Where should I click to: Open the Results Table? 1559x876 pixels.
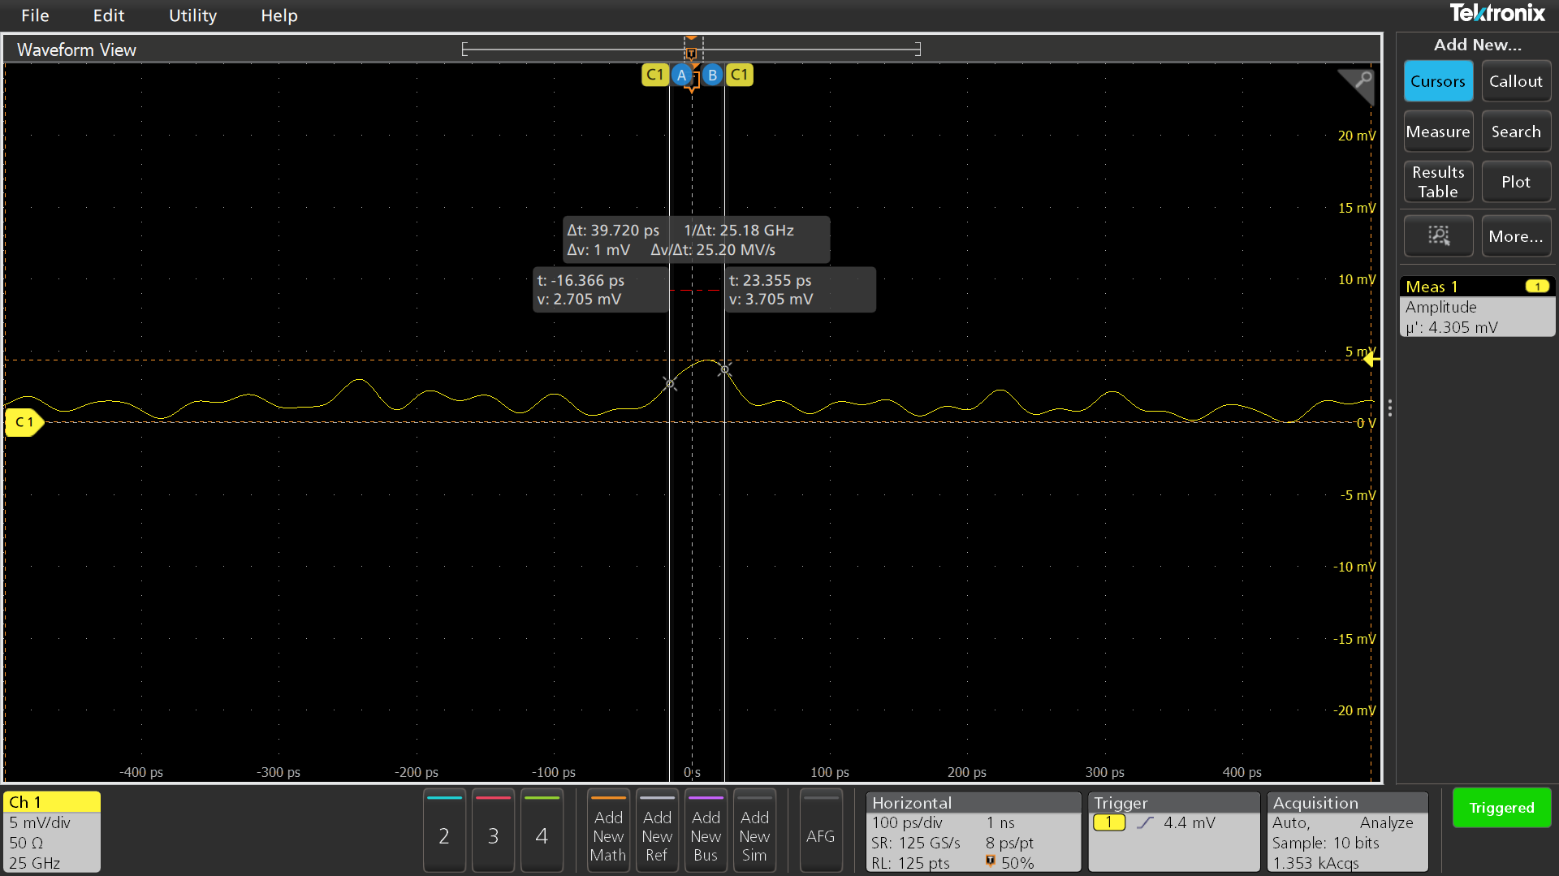pyautogui.click(x=1438, y=182)
